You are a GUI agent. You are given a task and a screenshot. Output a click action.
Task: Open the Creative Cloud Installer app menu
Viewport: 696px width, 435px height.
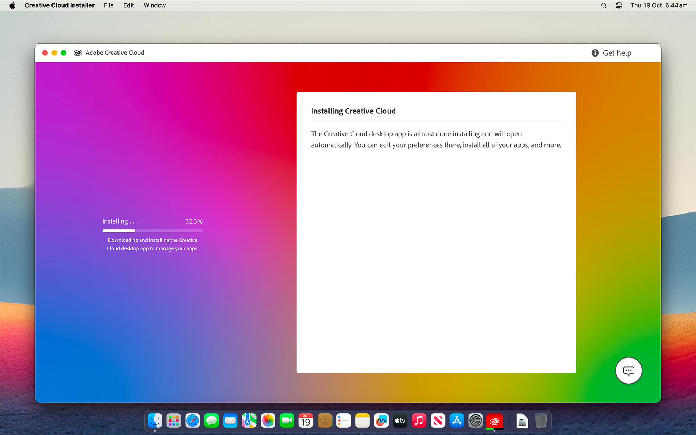click(x=59, y=5)
